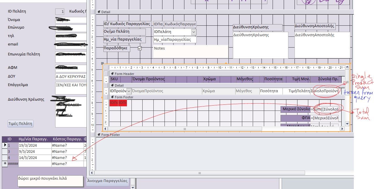Select the Μερικό Σύνολο label

[296, 109]
